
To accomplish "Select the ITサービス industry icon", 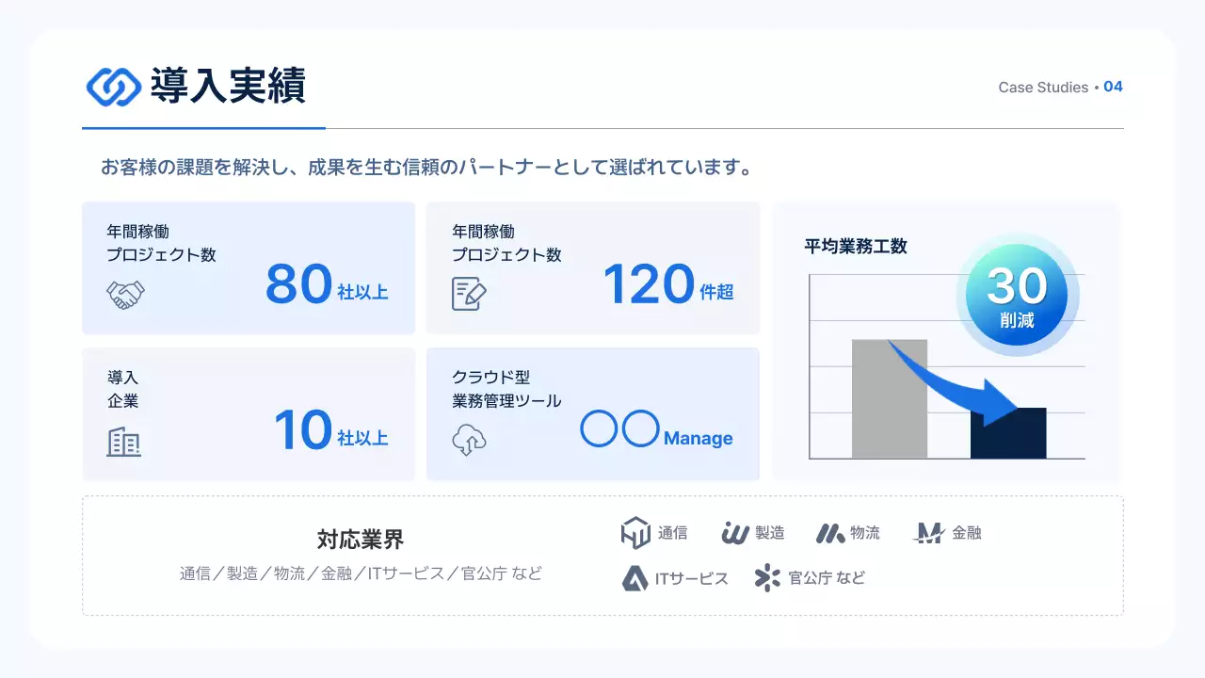I will click(636, 576).
